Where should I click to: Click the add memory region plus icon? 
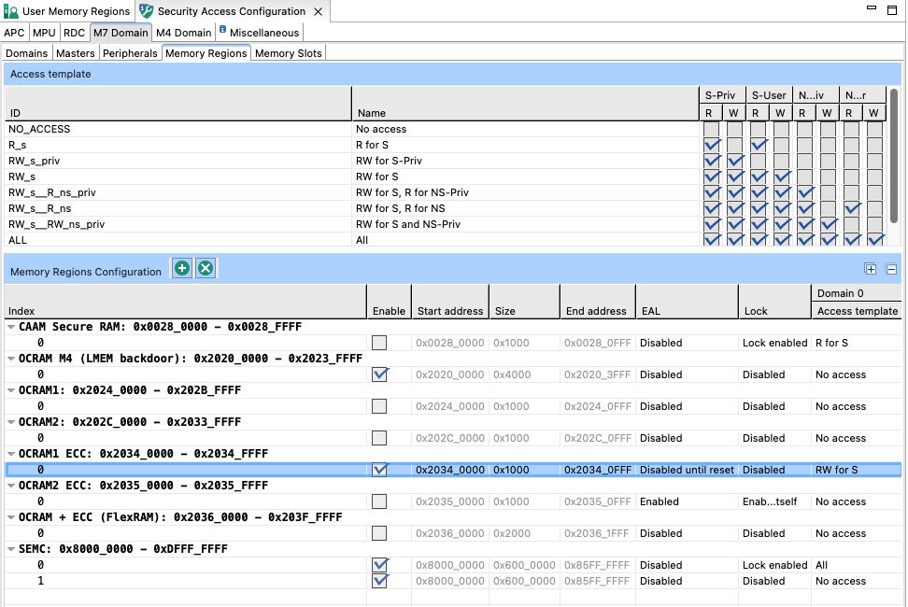[x=182, y=269]
